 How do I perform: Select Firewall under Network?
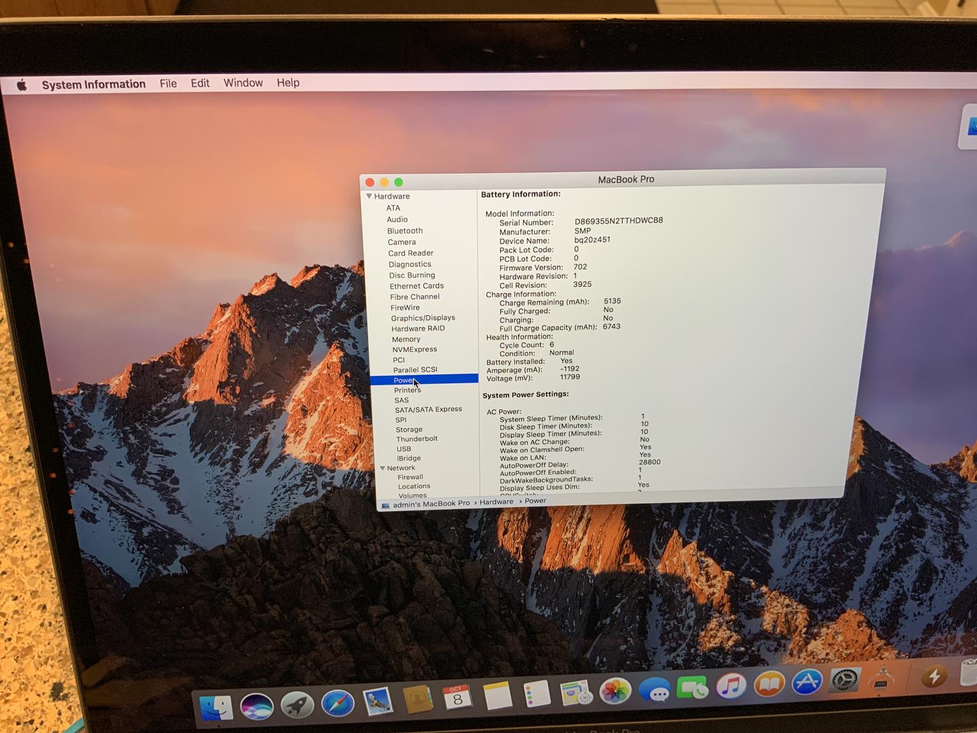tap(410, 477)
